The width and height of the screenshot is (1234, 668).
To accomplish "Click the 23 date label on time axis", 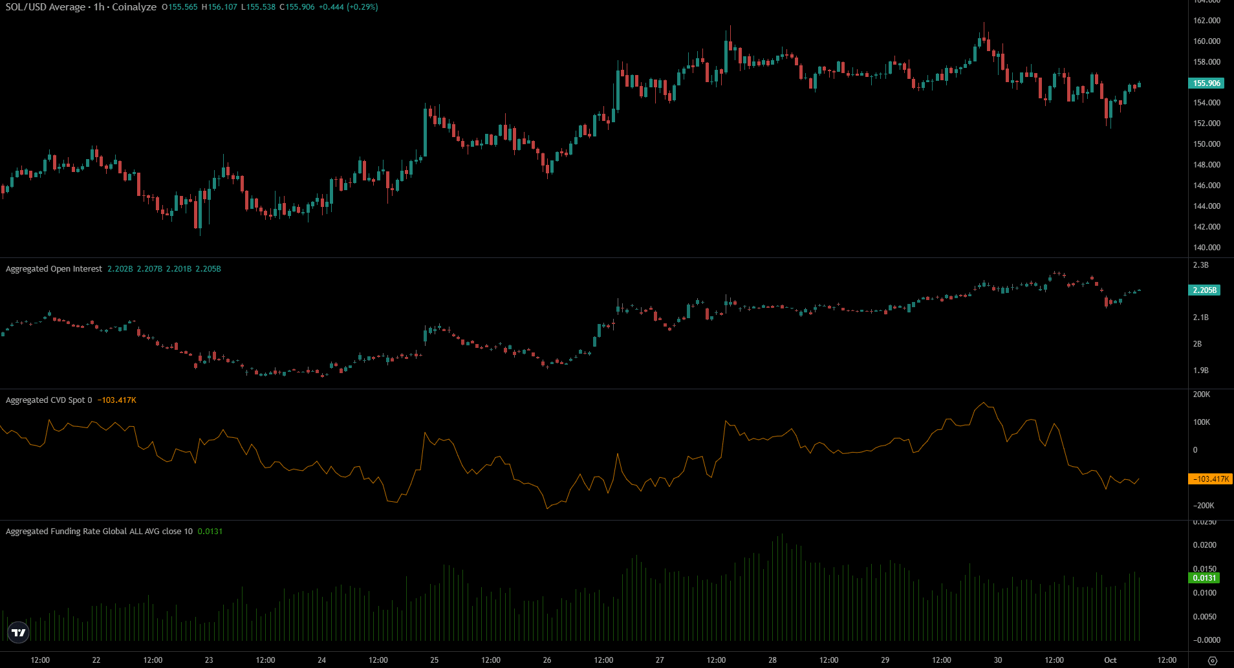I will click(x=208, y=660).
